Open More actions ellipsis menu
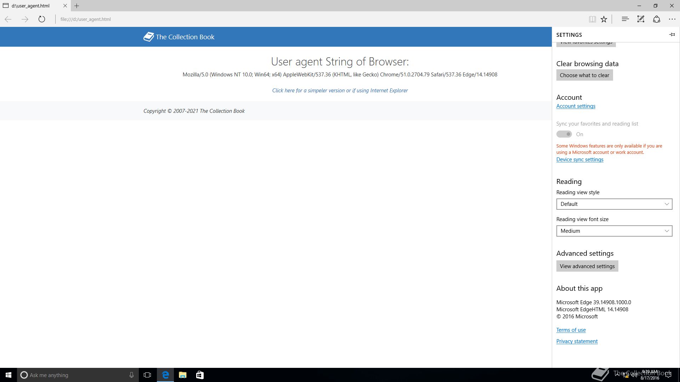Screen dimensions: 680x382 pyautogui.click(x=672, y=19)
